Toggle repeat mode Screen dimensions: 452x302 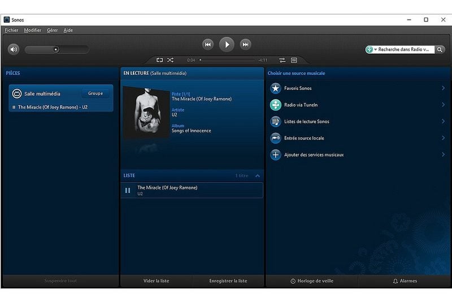(159, 60)
